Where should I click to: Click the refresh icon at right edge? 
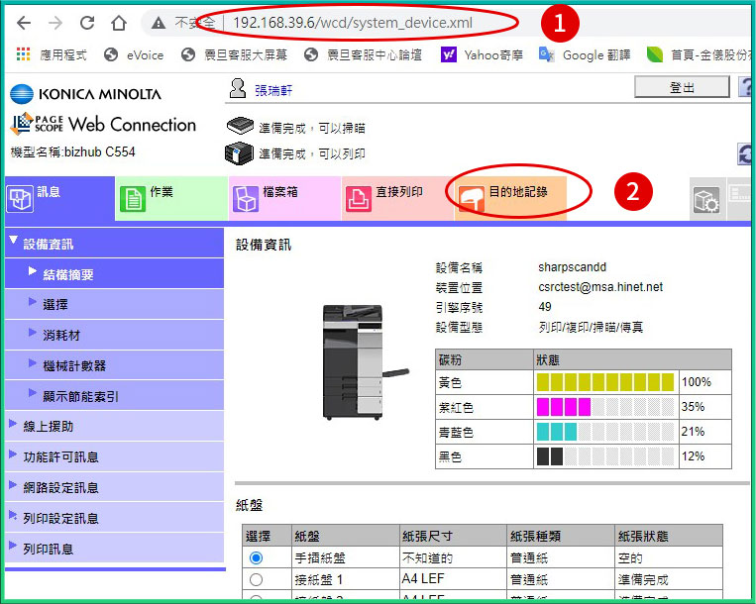tap(746, 153)
